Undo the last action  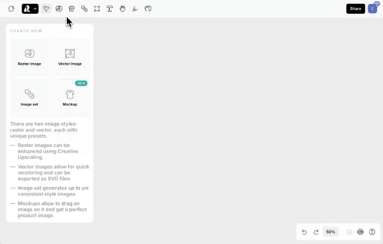[304, 232]
